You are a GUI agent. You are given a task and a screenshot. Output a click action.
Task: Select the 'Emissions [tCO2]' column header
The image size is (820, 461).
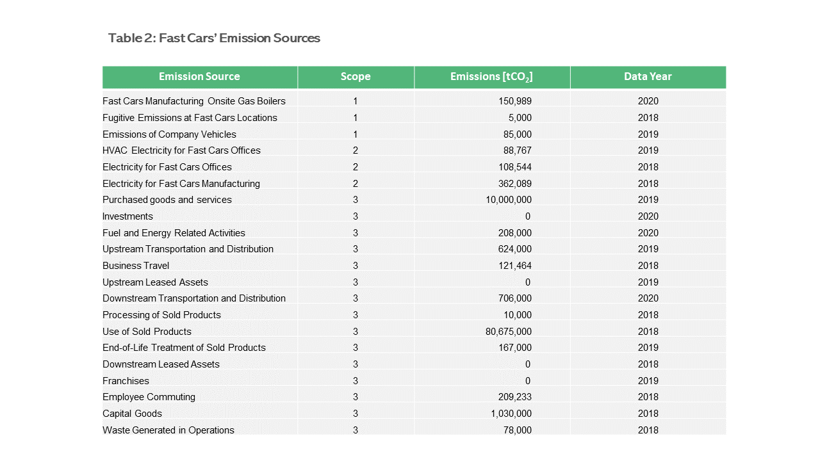(491, 77)
